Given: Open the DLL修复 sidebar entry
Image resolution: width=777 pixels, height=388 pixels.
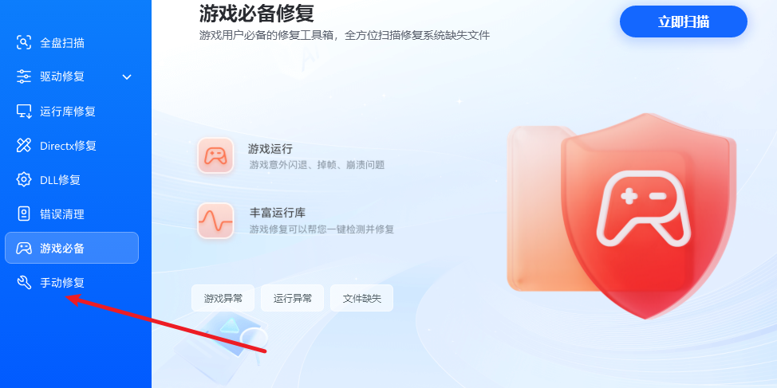Looking at the screenshot, I should coord(72,179).
